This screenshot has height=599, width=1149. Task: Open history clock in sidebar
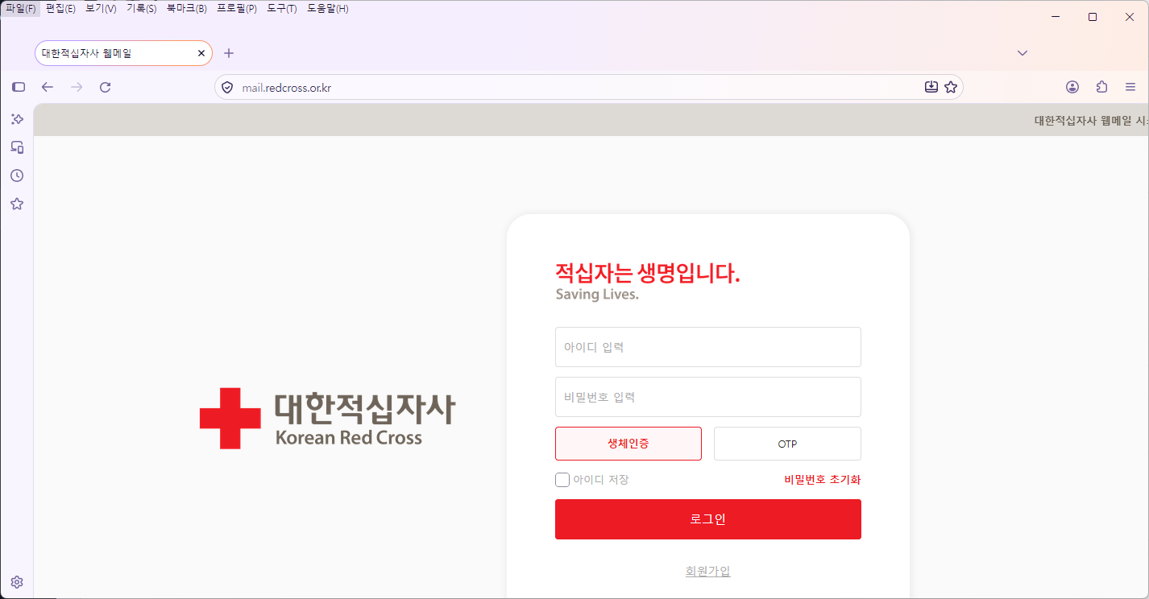tap(17, 176)
